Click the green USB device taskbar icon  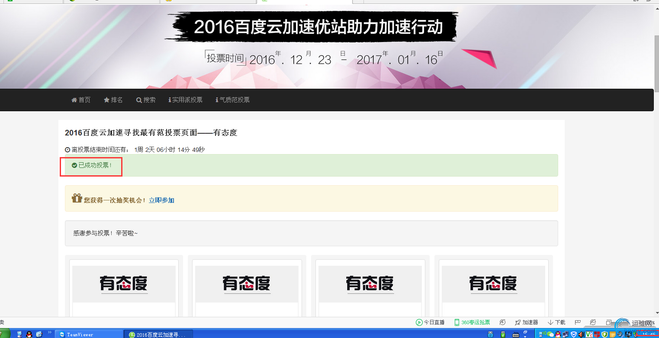[x=502, y=335]
